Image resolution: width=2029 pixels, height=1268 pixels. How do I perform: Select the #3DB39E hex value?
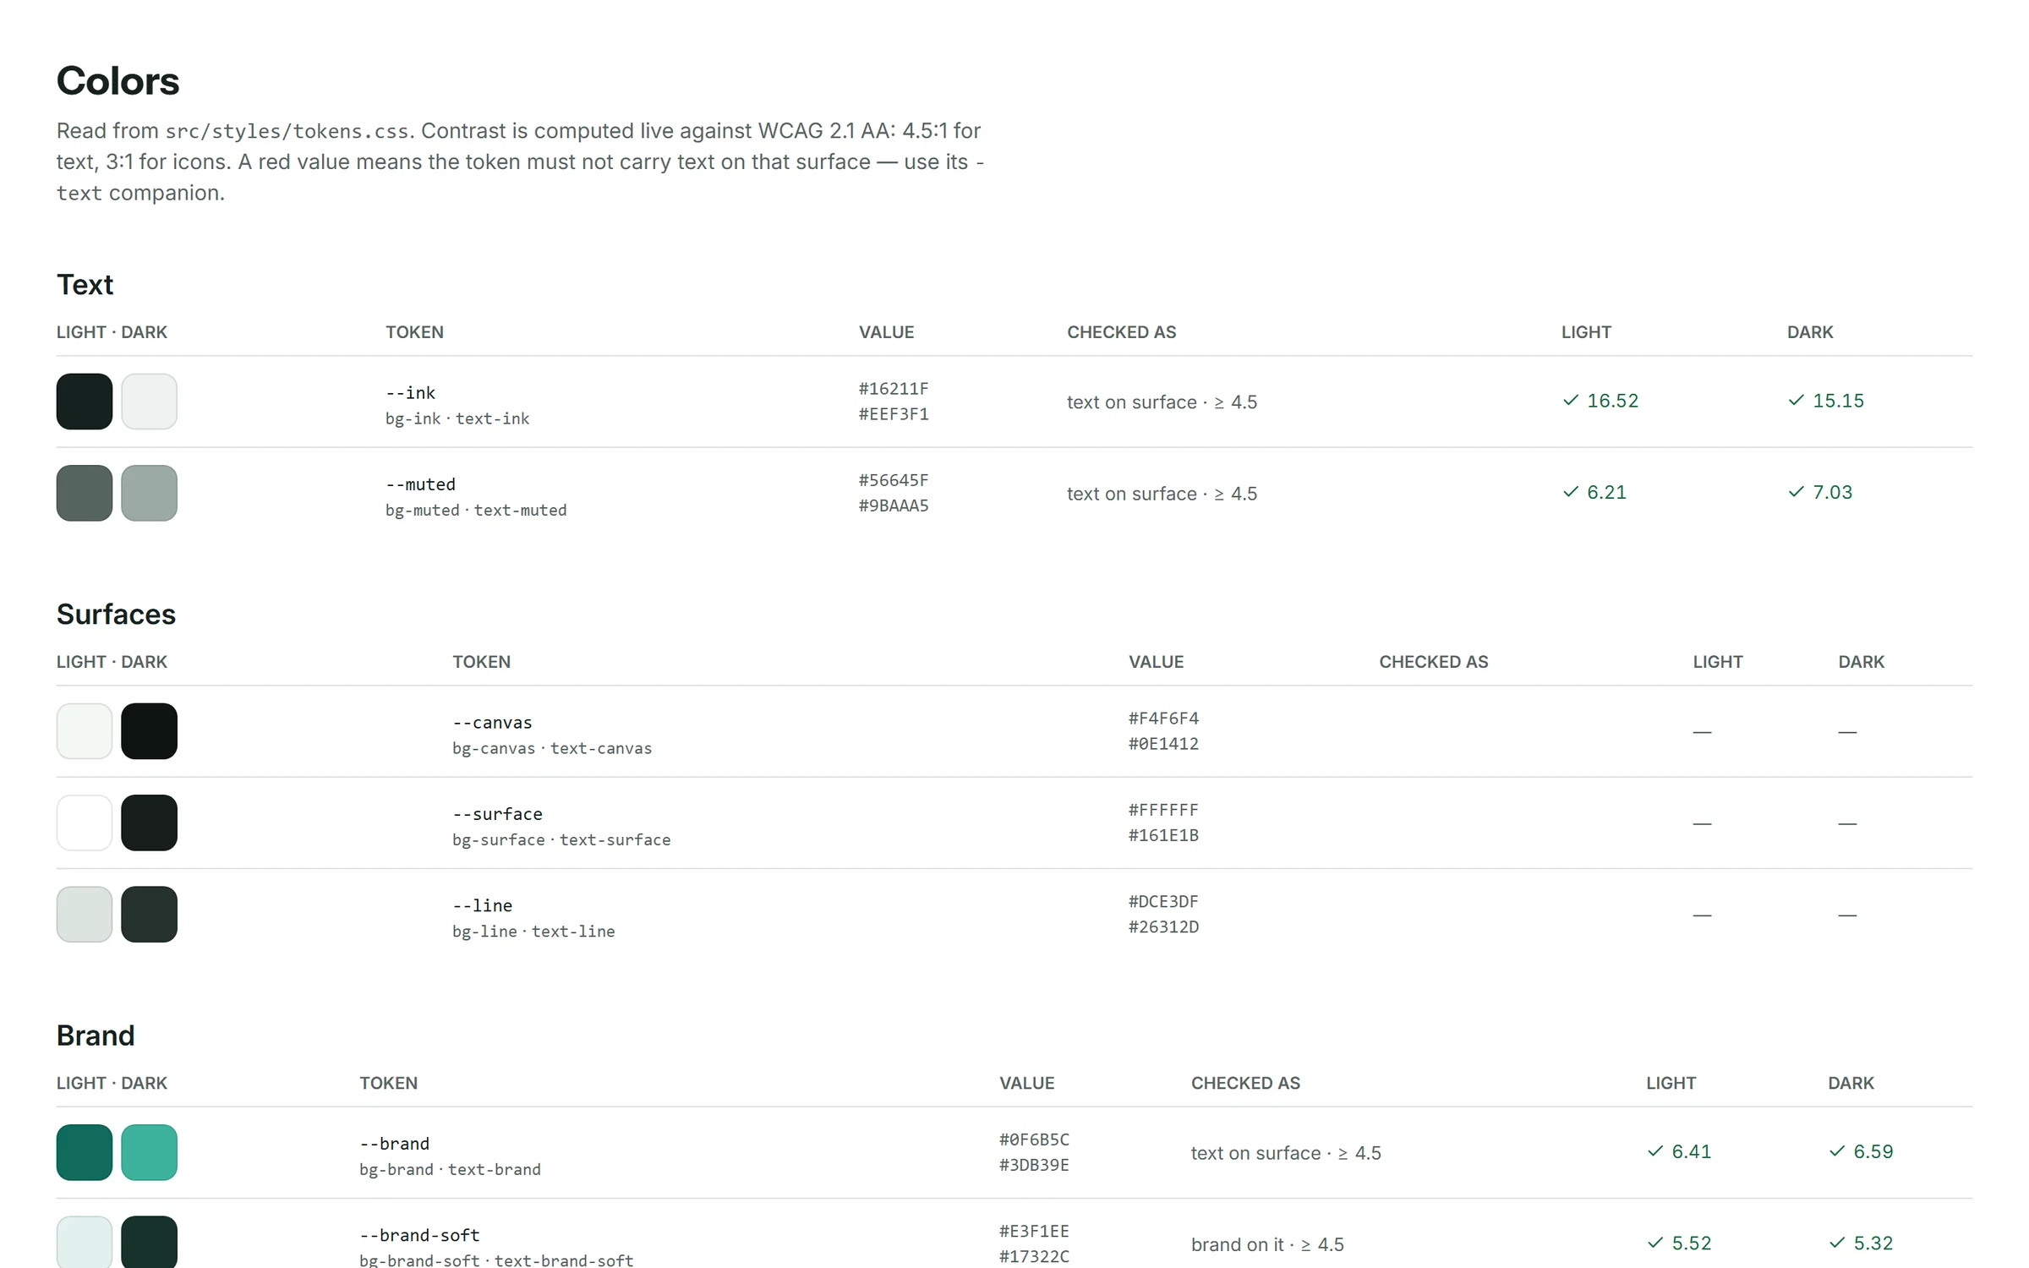click(1034, 1165)
